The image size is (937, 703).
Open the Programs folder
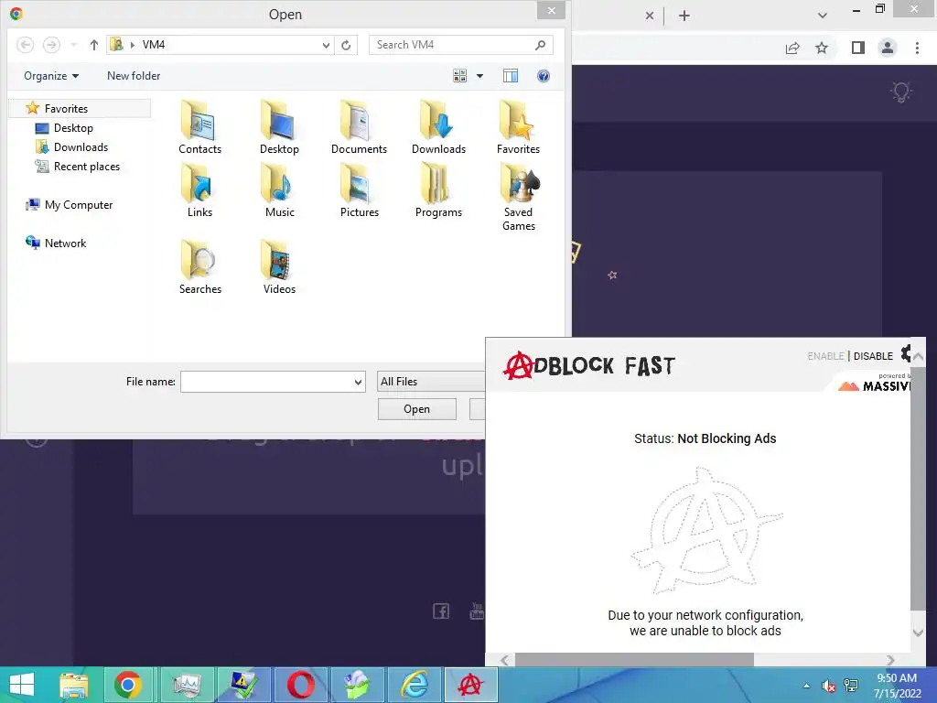pyautogui.click(x=438, y=191)
